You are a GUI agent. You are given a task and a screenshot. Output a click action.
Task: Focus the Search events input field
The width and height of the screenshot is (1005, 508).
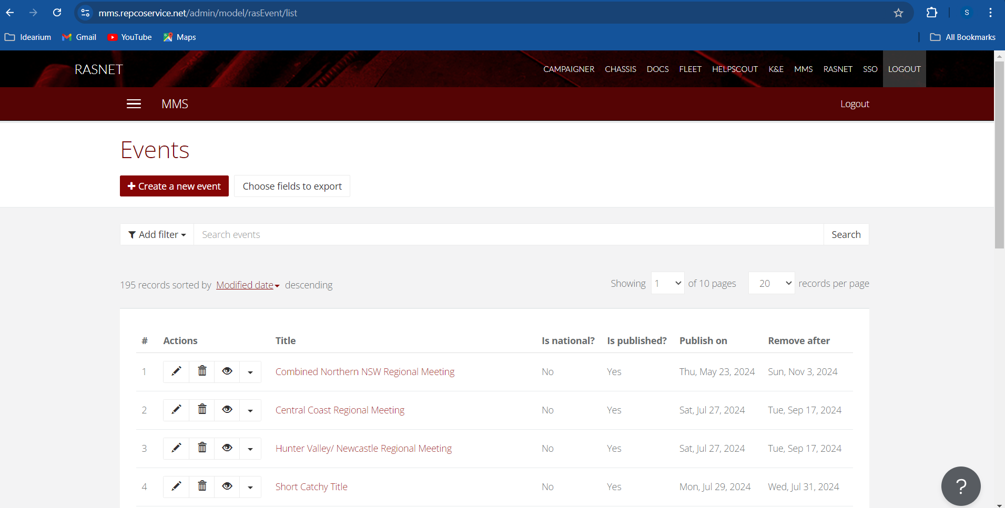(509, 235)
